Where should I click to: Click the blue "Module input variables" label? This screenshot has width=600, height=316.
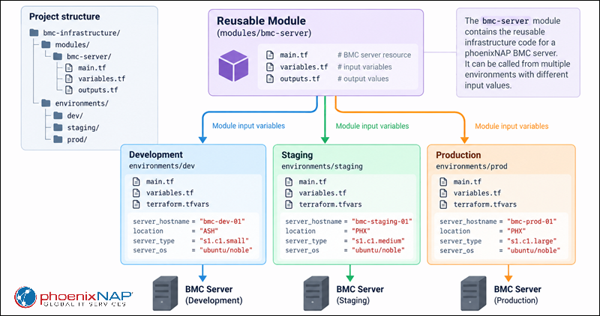(x=249, y=125)
